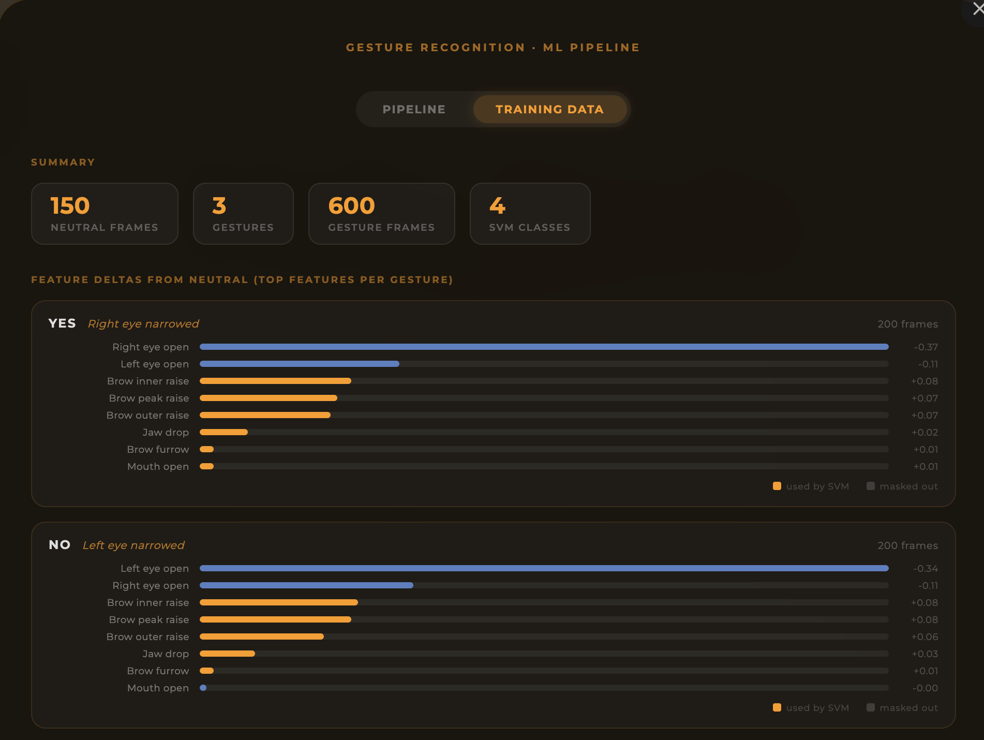Click the Right eye open bar in YES card
The width and height of the screenshot is (984, 740).
click(x=544, y=347)
